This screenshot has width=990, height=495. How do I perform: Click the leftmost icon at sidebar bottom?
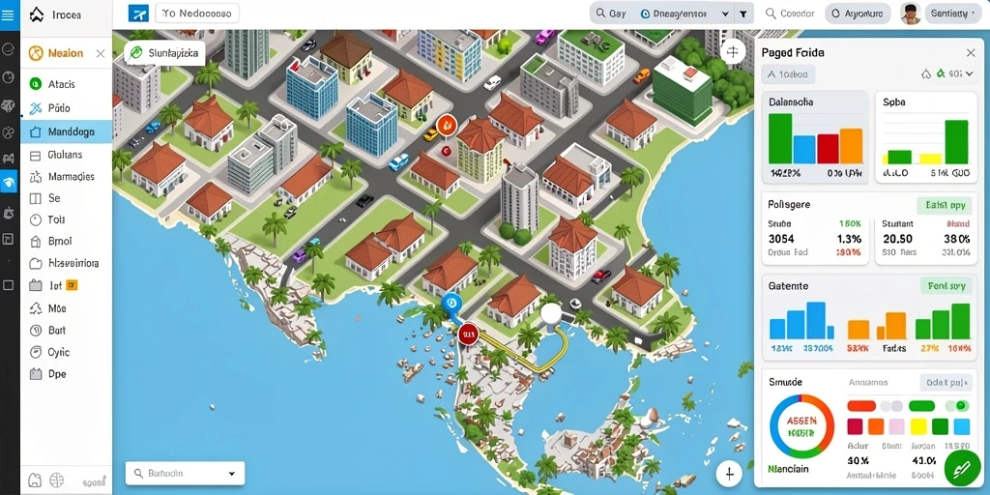pyautogui.click(x=36, y=480)
